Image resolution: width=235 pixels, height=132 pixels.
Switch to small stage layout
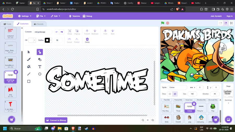point(220,23)
